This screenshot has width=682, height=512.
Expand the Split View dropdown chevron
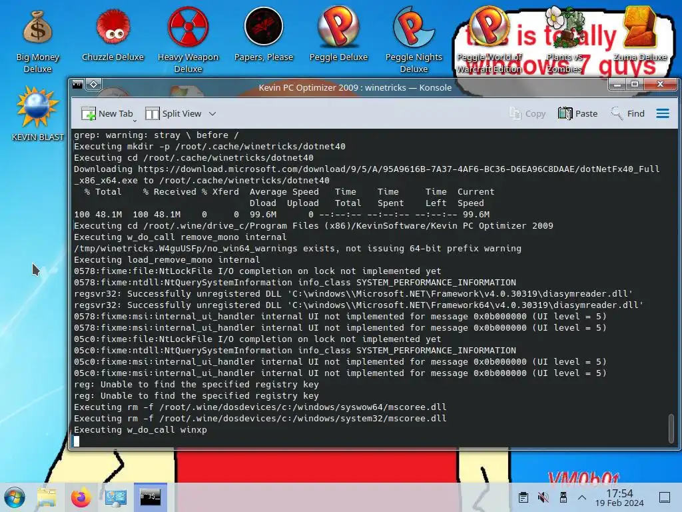(212, 113)
